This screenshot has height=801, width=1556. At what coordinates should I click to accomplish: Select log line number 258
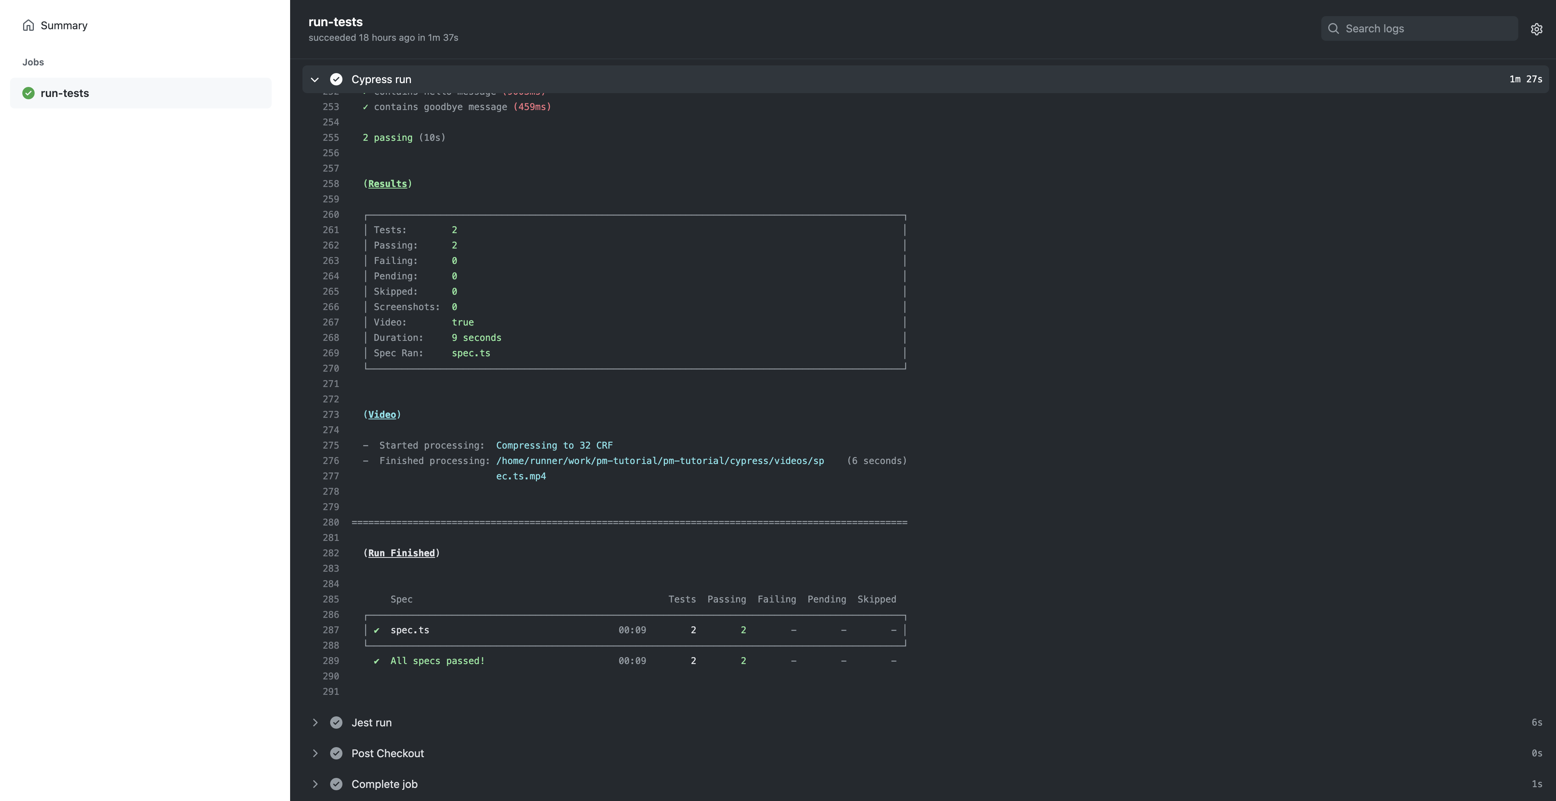331,184
